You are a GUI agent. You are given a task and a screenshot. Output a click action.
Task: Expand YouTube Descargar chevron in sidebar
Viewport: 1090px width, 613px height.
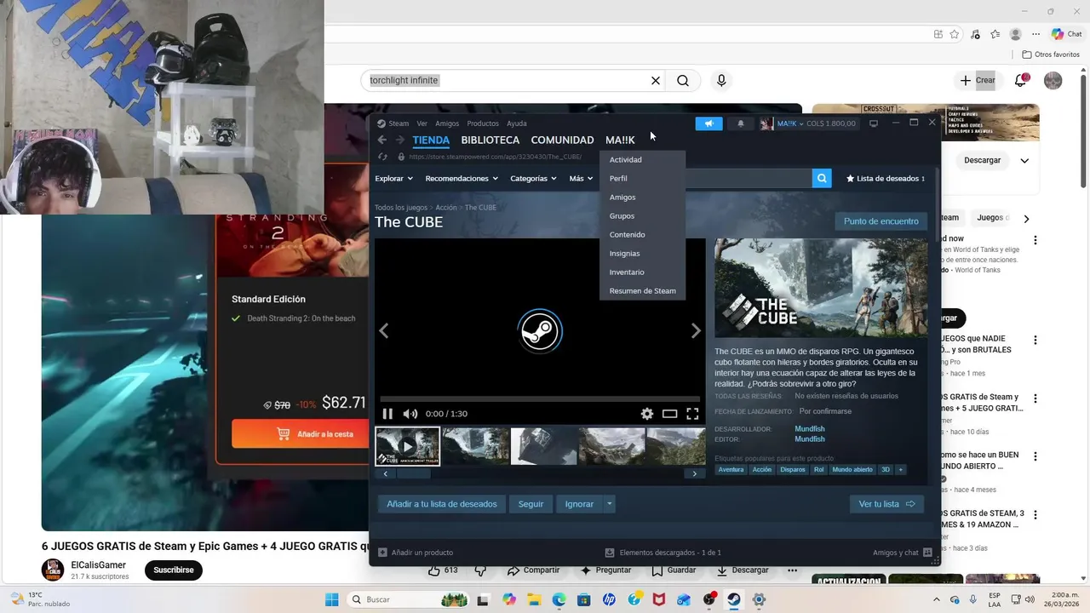[1024, 160]
